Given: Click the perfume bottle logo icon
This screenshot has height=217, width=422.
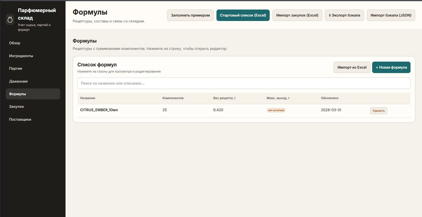Looking at the screenshot, I should 10,20.
